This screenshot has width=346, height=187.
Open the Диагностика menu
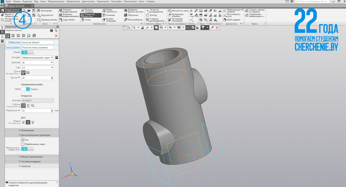88,1
